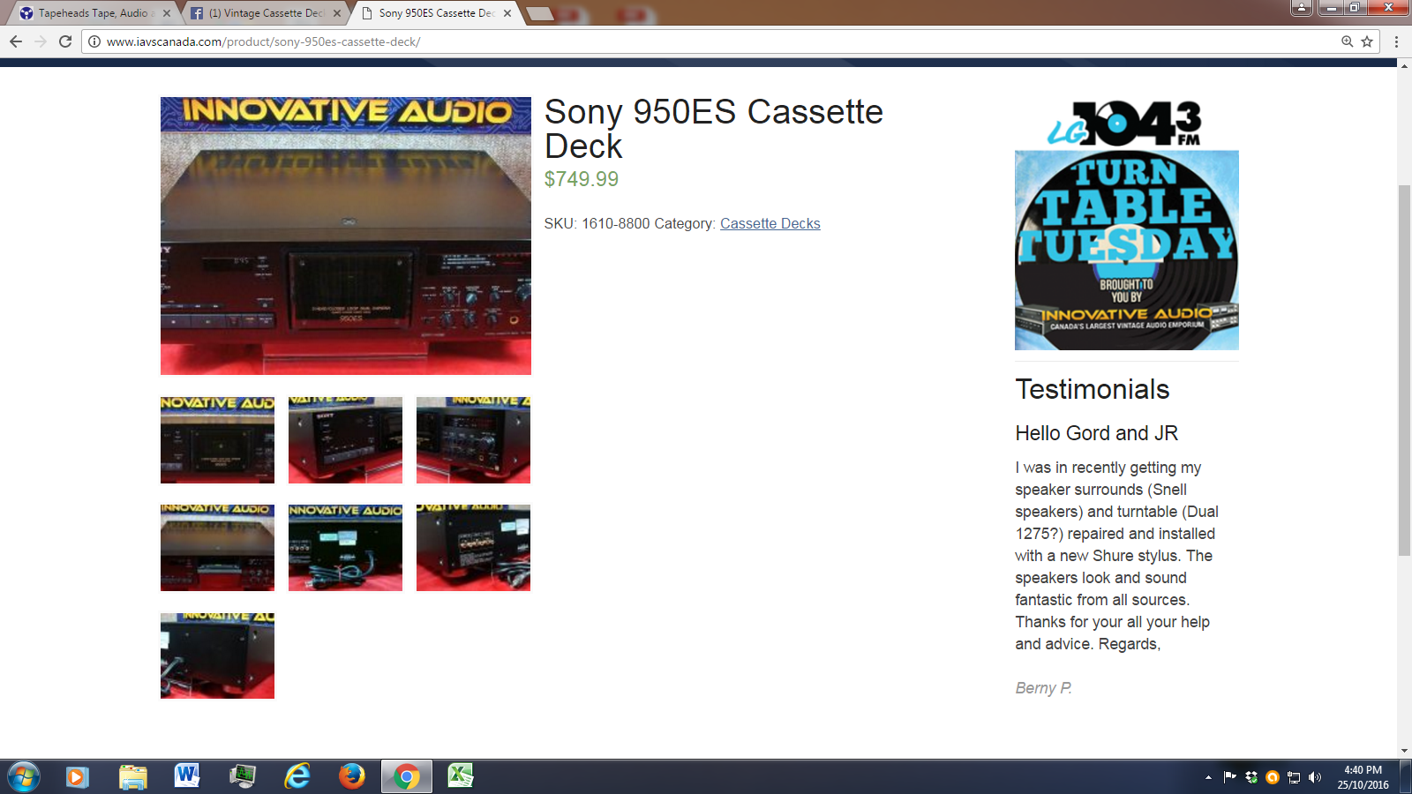Image resolution: width=1412 pixels, height=794 pixels.
Task: Click the Berny P. author name
Action: pyautogui.click(x=1043, y=688)
